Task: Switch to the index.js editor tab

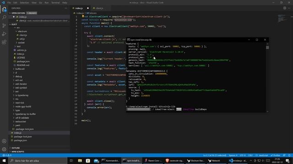Action: (79, 8)
